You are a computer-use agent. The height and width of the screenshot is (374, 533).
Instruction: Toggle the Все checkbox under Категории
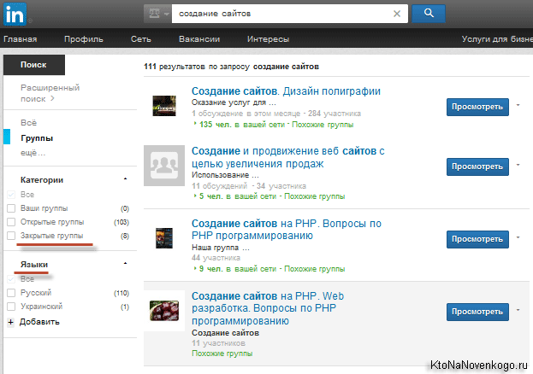coord(11,195)
